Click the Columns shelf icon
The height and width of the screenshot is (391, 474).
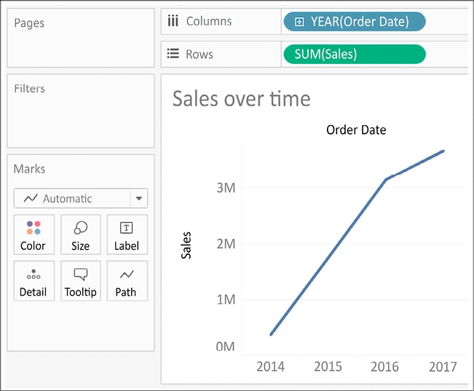click(x=173, y=21)
